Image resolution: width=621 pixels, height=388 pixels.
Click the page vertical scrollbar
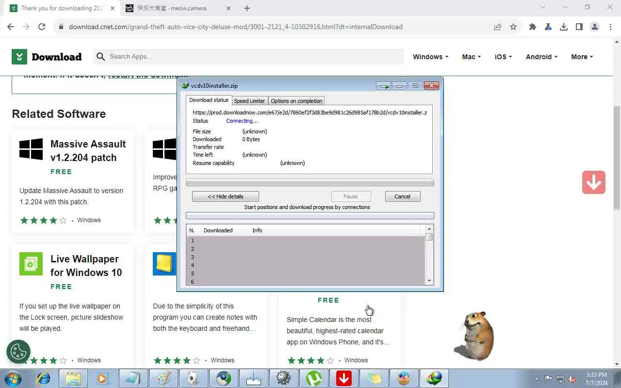point(617,158)
